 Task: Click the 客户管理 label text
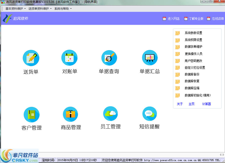(x=31, y=128)
